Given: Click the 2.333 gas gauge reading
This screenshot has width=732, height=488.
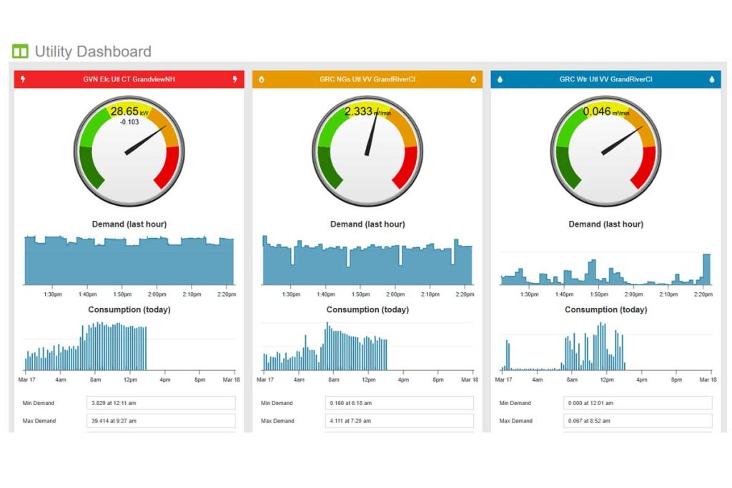Looking at the screenshot, I should click(x=367, y=111).
